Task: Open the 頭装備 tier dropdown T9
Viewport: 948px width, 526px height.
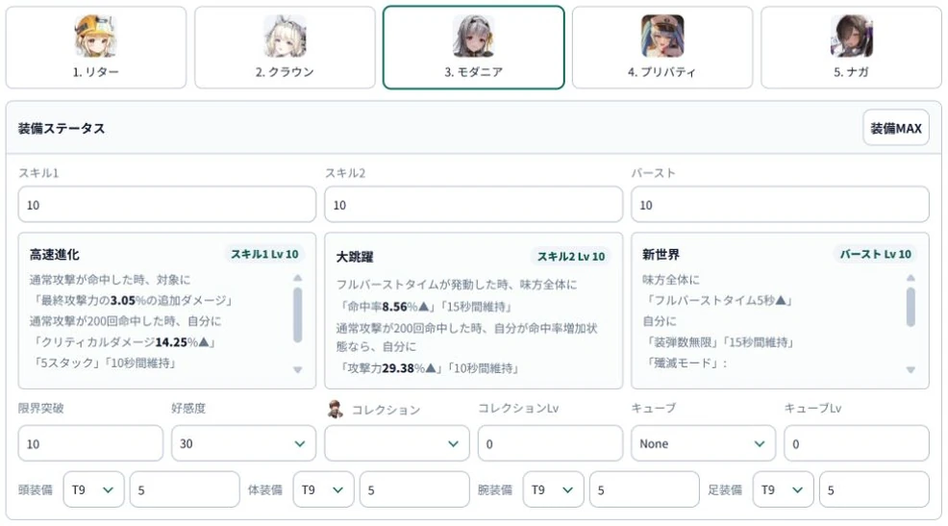Action: point(93,489)
